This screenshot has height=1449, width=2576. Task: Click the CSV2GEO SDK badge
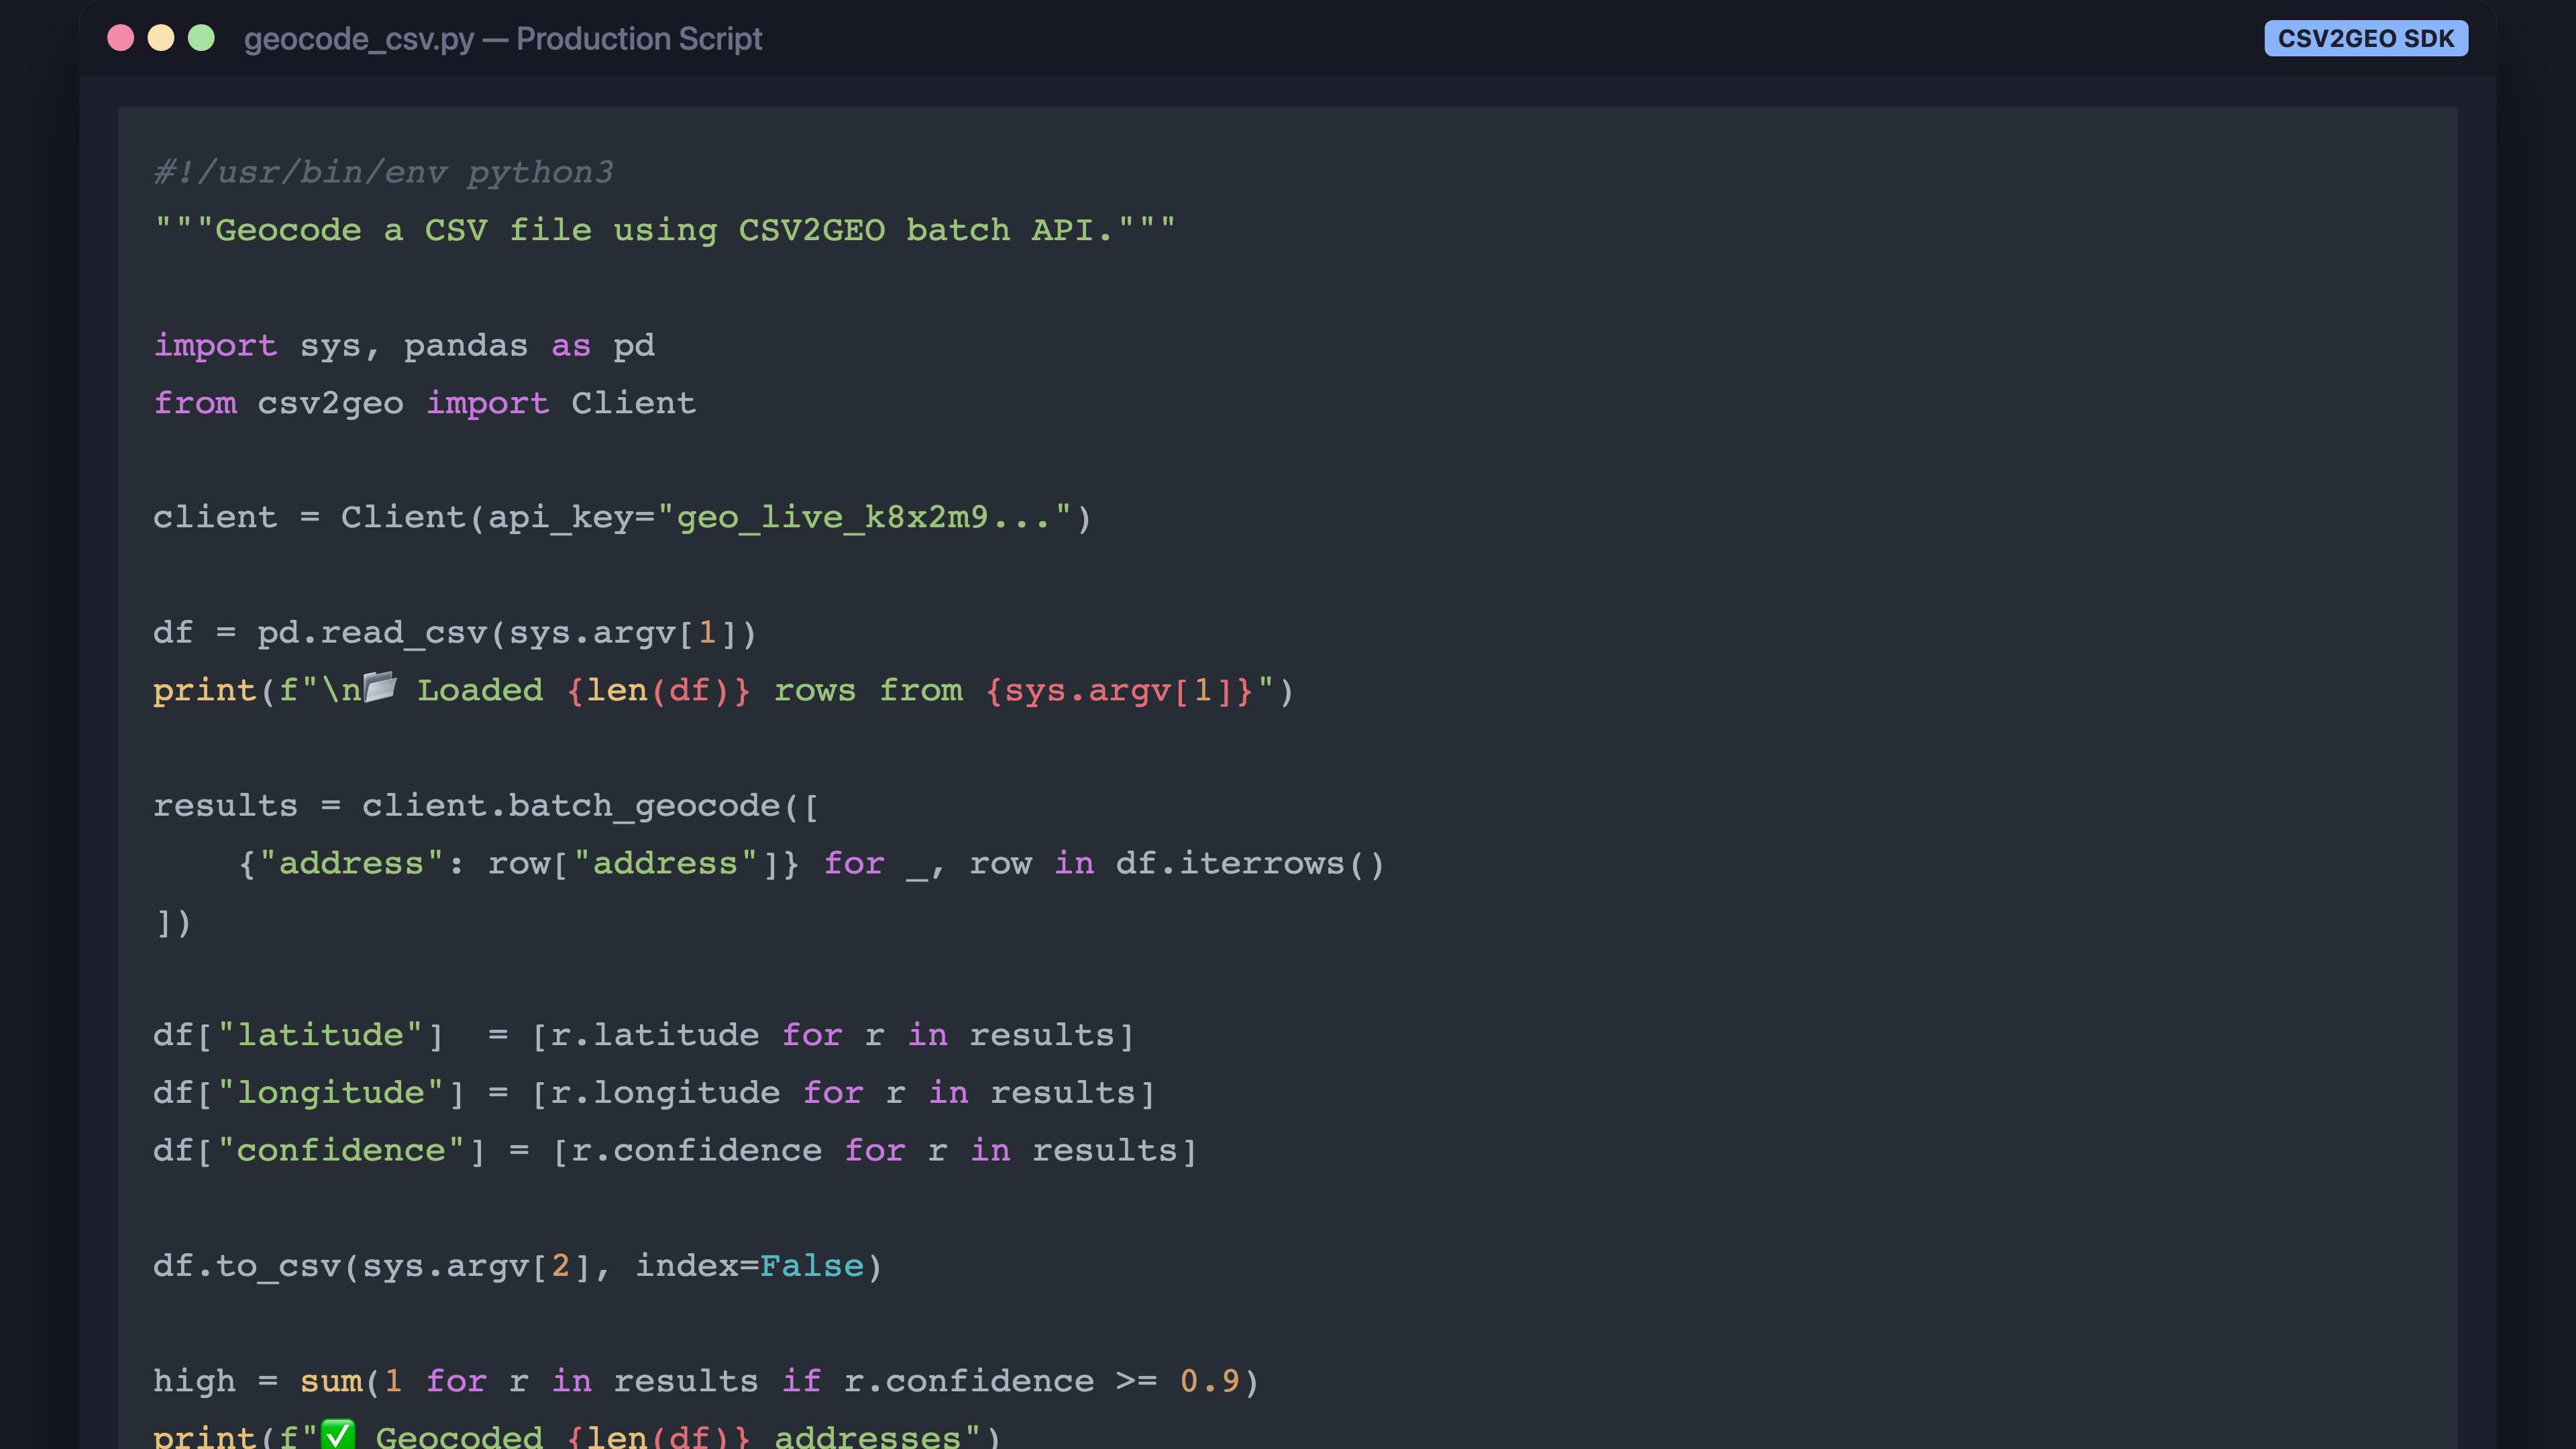click(x=2365, y=38)
